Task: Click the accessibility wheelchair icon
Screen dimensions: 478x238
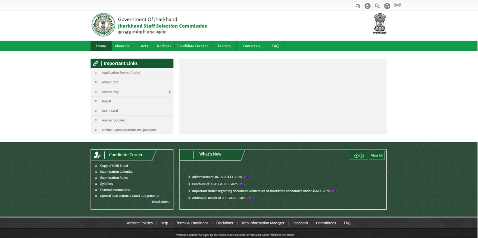Action: click(x=367, y=5)
